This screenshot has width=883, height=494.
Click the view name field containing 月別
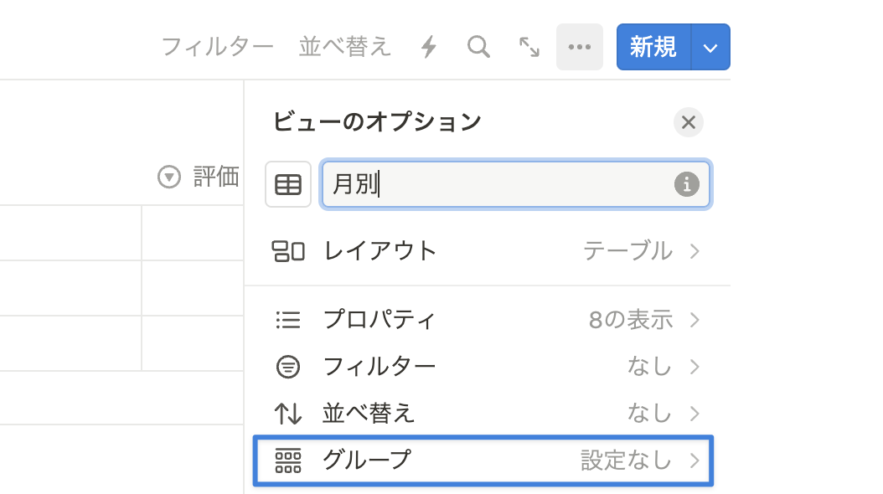coord(516,184)
